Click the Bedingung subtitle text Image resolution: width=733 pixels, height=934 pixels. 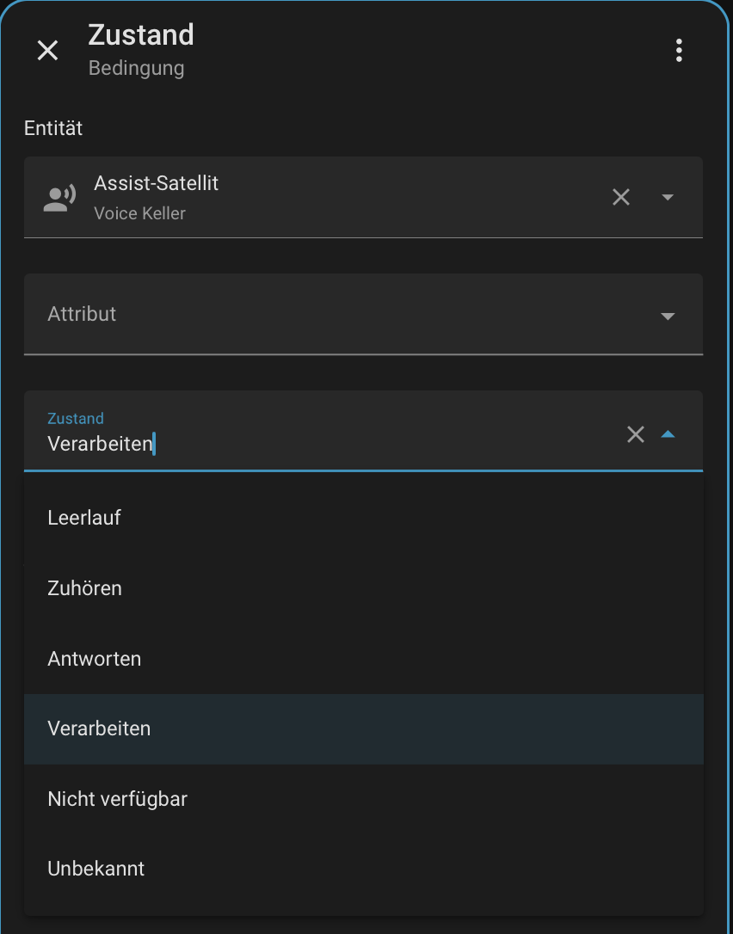pyautogui.click(x=136, y=68)
